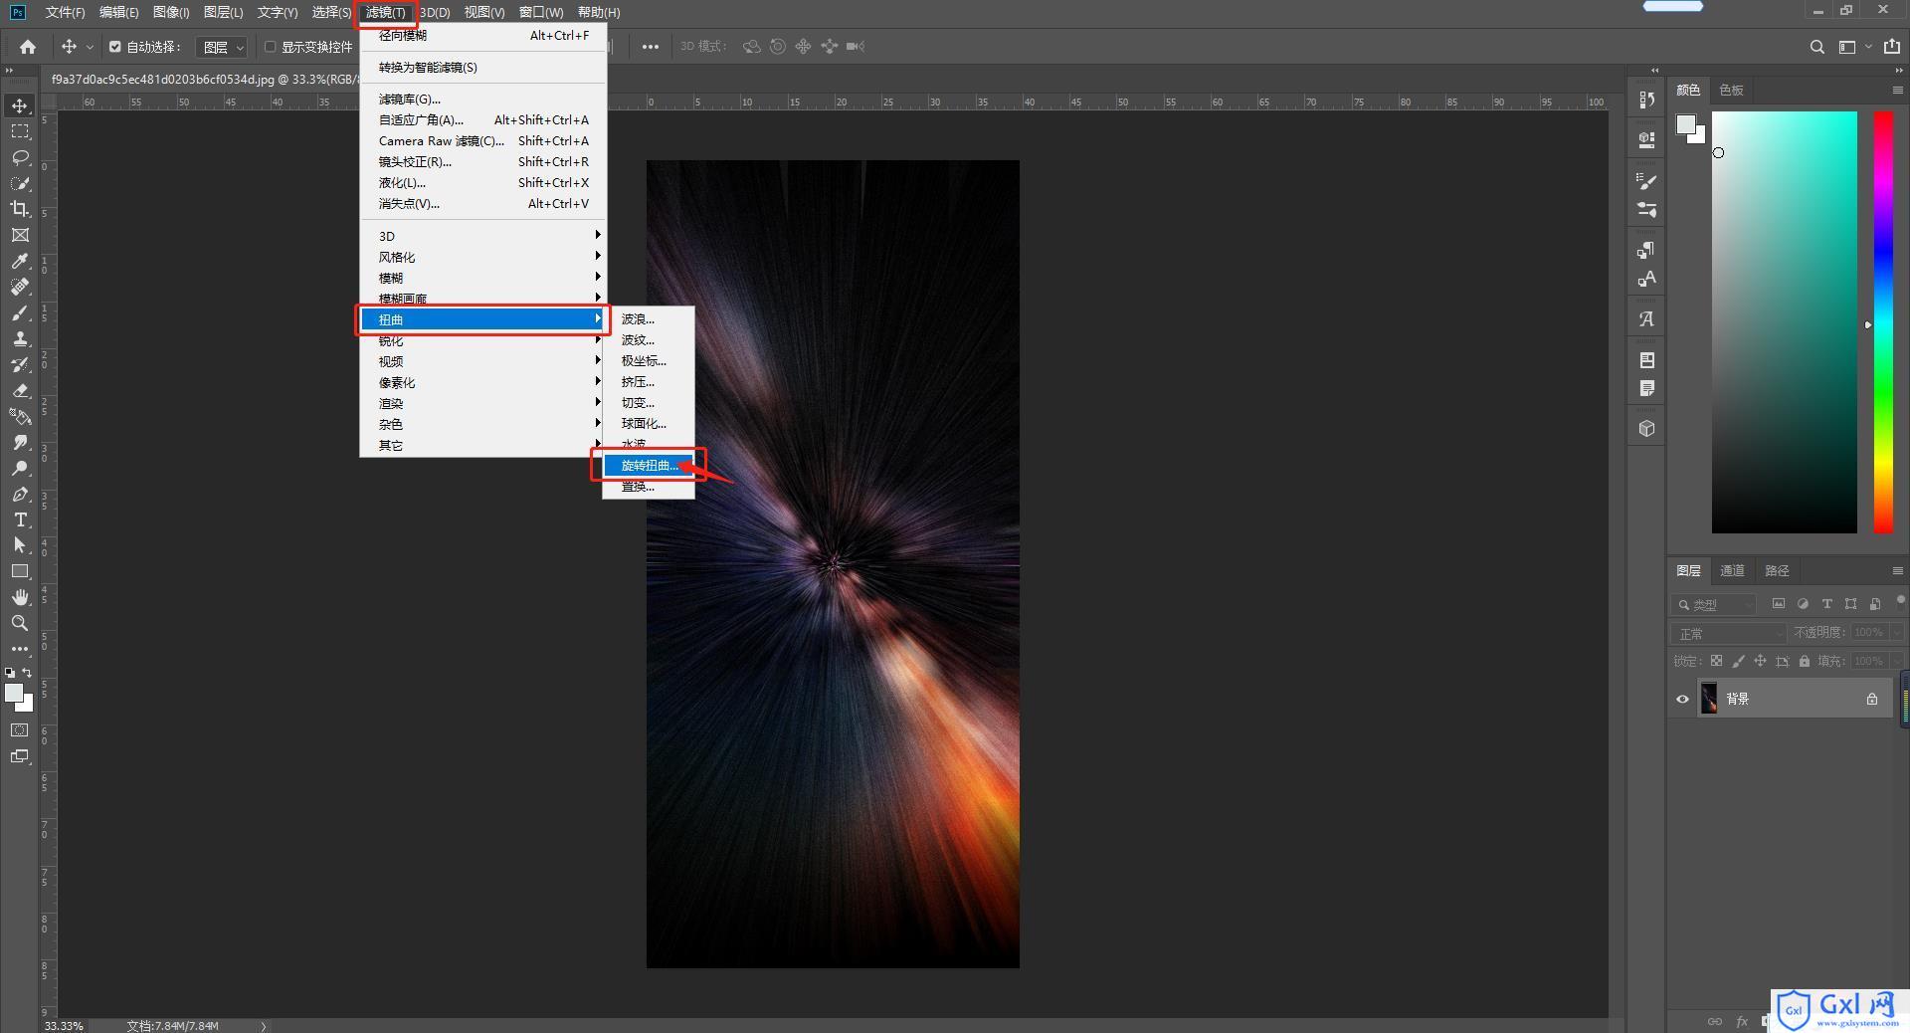1910x1033 pixels.
Task: Select the Move tool in the toolbox
Action: pyautogui.click(x=20, y=105)
